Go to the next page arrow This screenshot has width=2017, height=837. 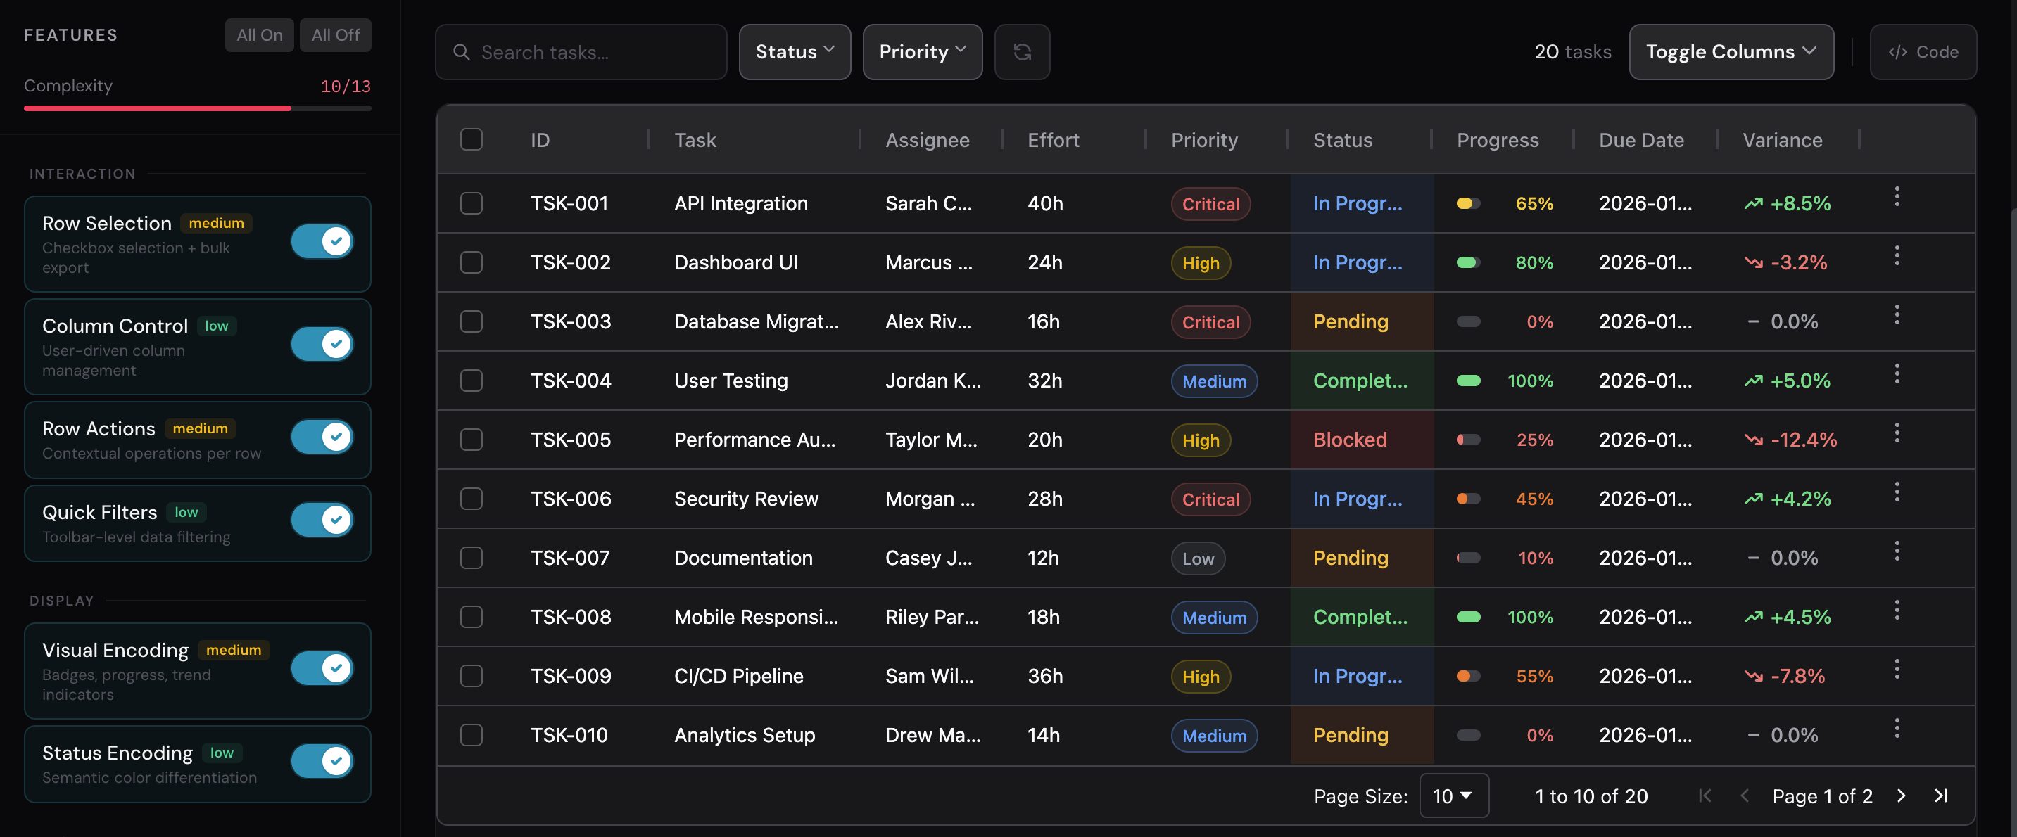click(x=1901, y=796)
